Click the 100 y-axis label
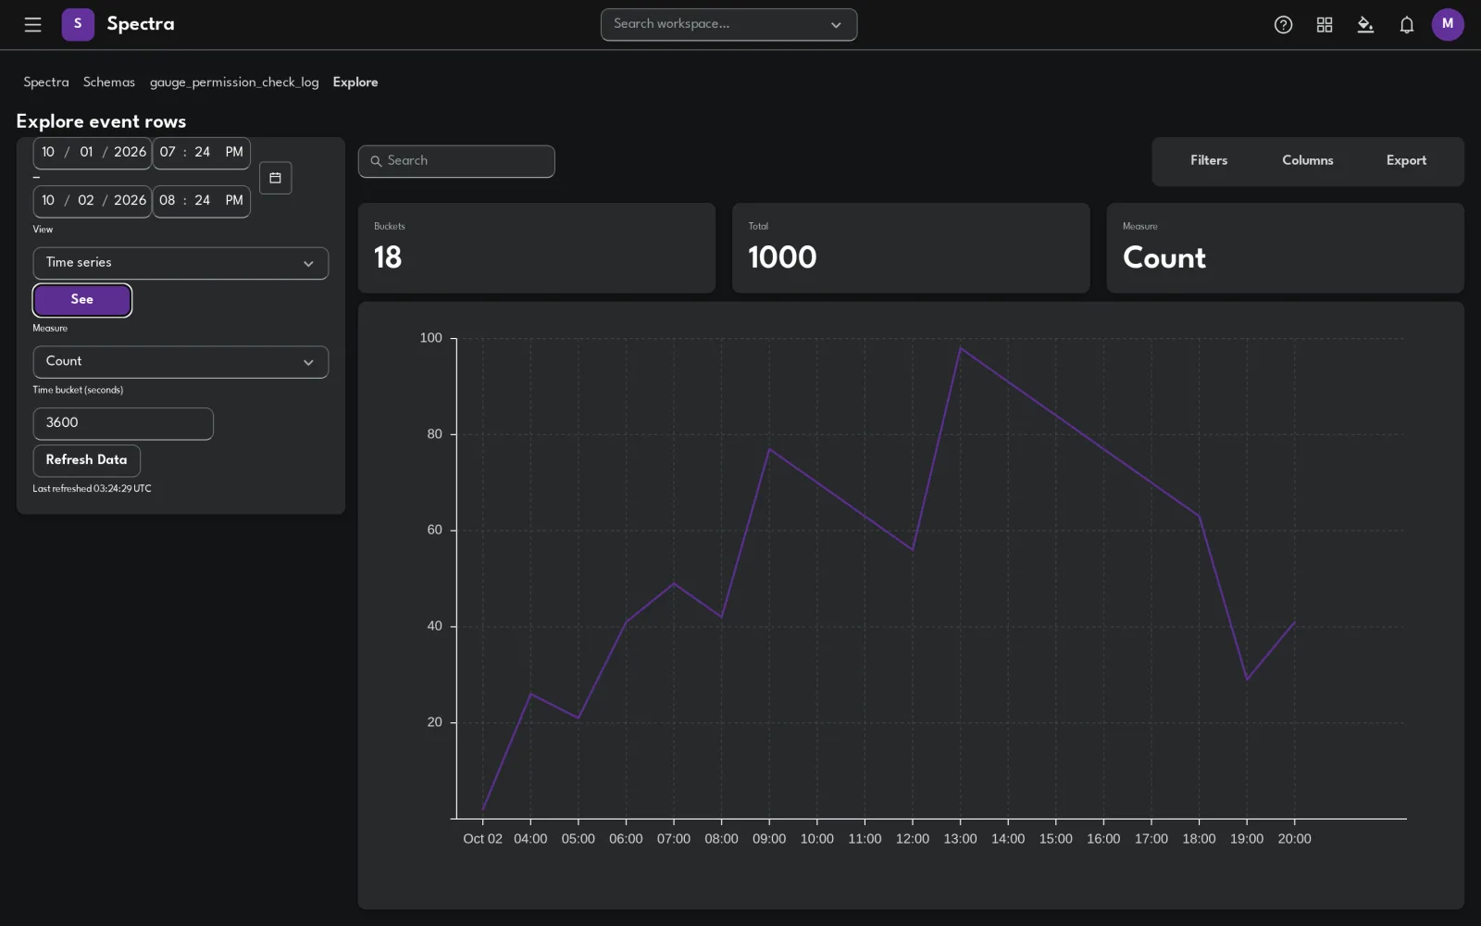Viewport: 1481px width, 926px height. coord(431,338)
